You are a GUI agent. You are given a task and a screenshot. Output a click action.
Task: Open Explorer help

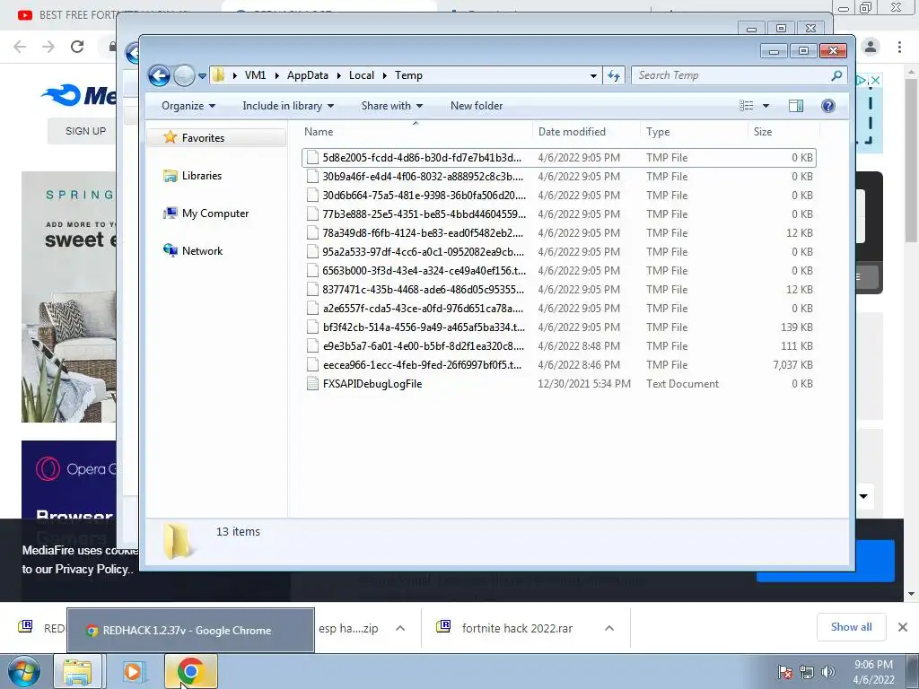tap(828, 106)
